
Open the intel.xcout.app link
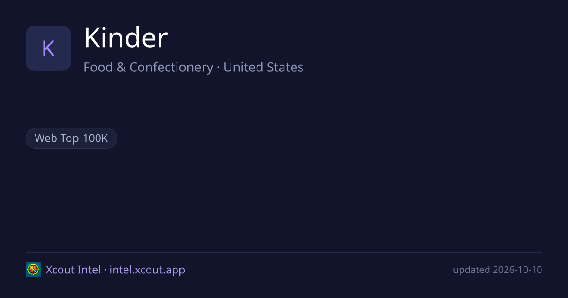pyautogui.click(x=147, y=270)
